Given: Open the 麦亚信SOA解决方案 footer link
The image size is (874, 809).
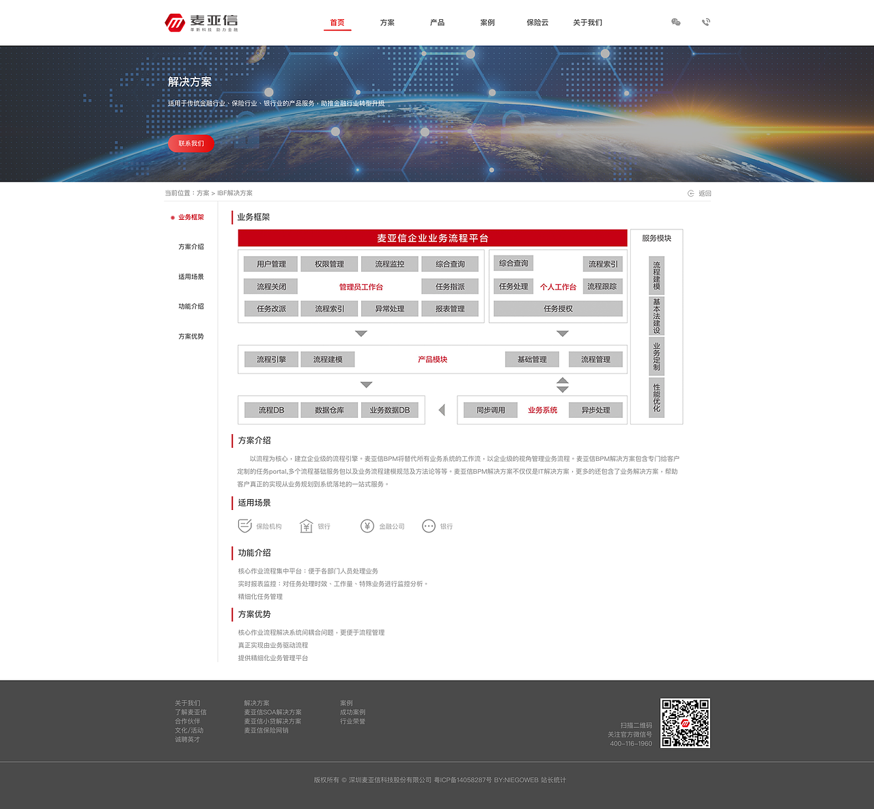Looking at the screenshot, I should point(272,712).
